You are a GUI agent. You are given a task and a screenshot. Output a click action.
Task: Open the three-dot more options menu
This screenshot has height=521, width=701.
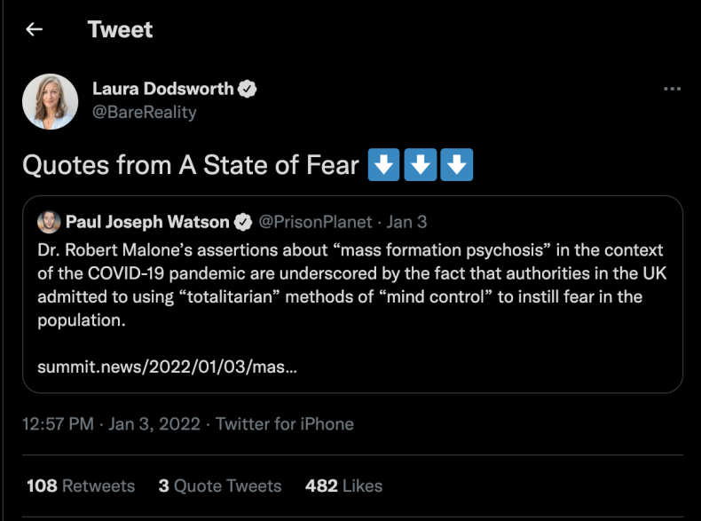pyautogui.click(x=673, y=89)
